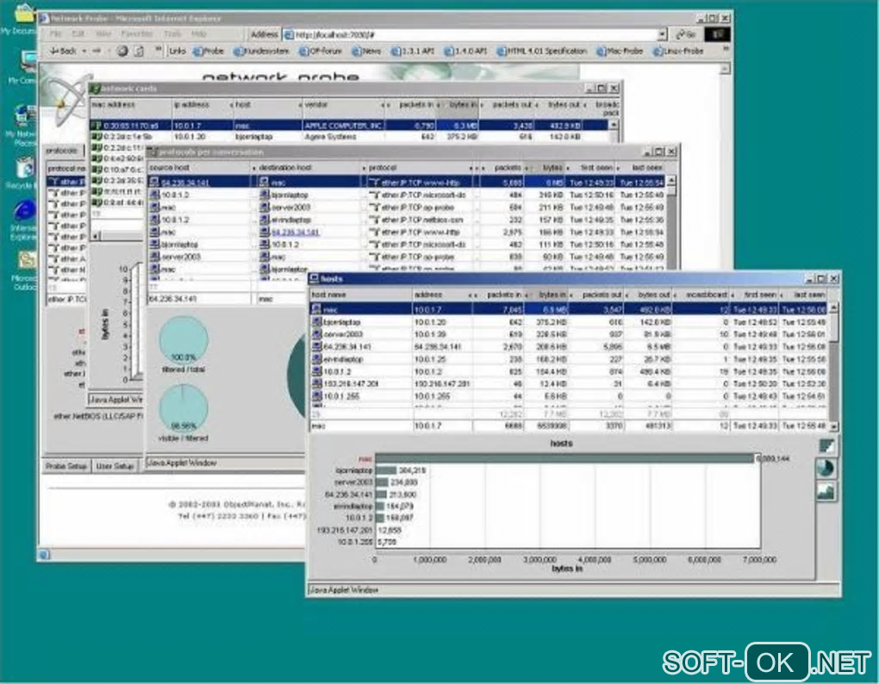Sort network cards by mac address header
The width and height of the screenshot is (879, 684).
click(131, 105)
